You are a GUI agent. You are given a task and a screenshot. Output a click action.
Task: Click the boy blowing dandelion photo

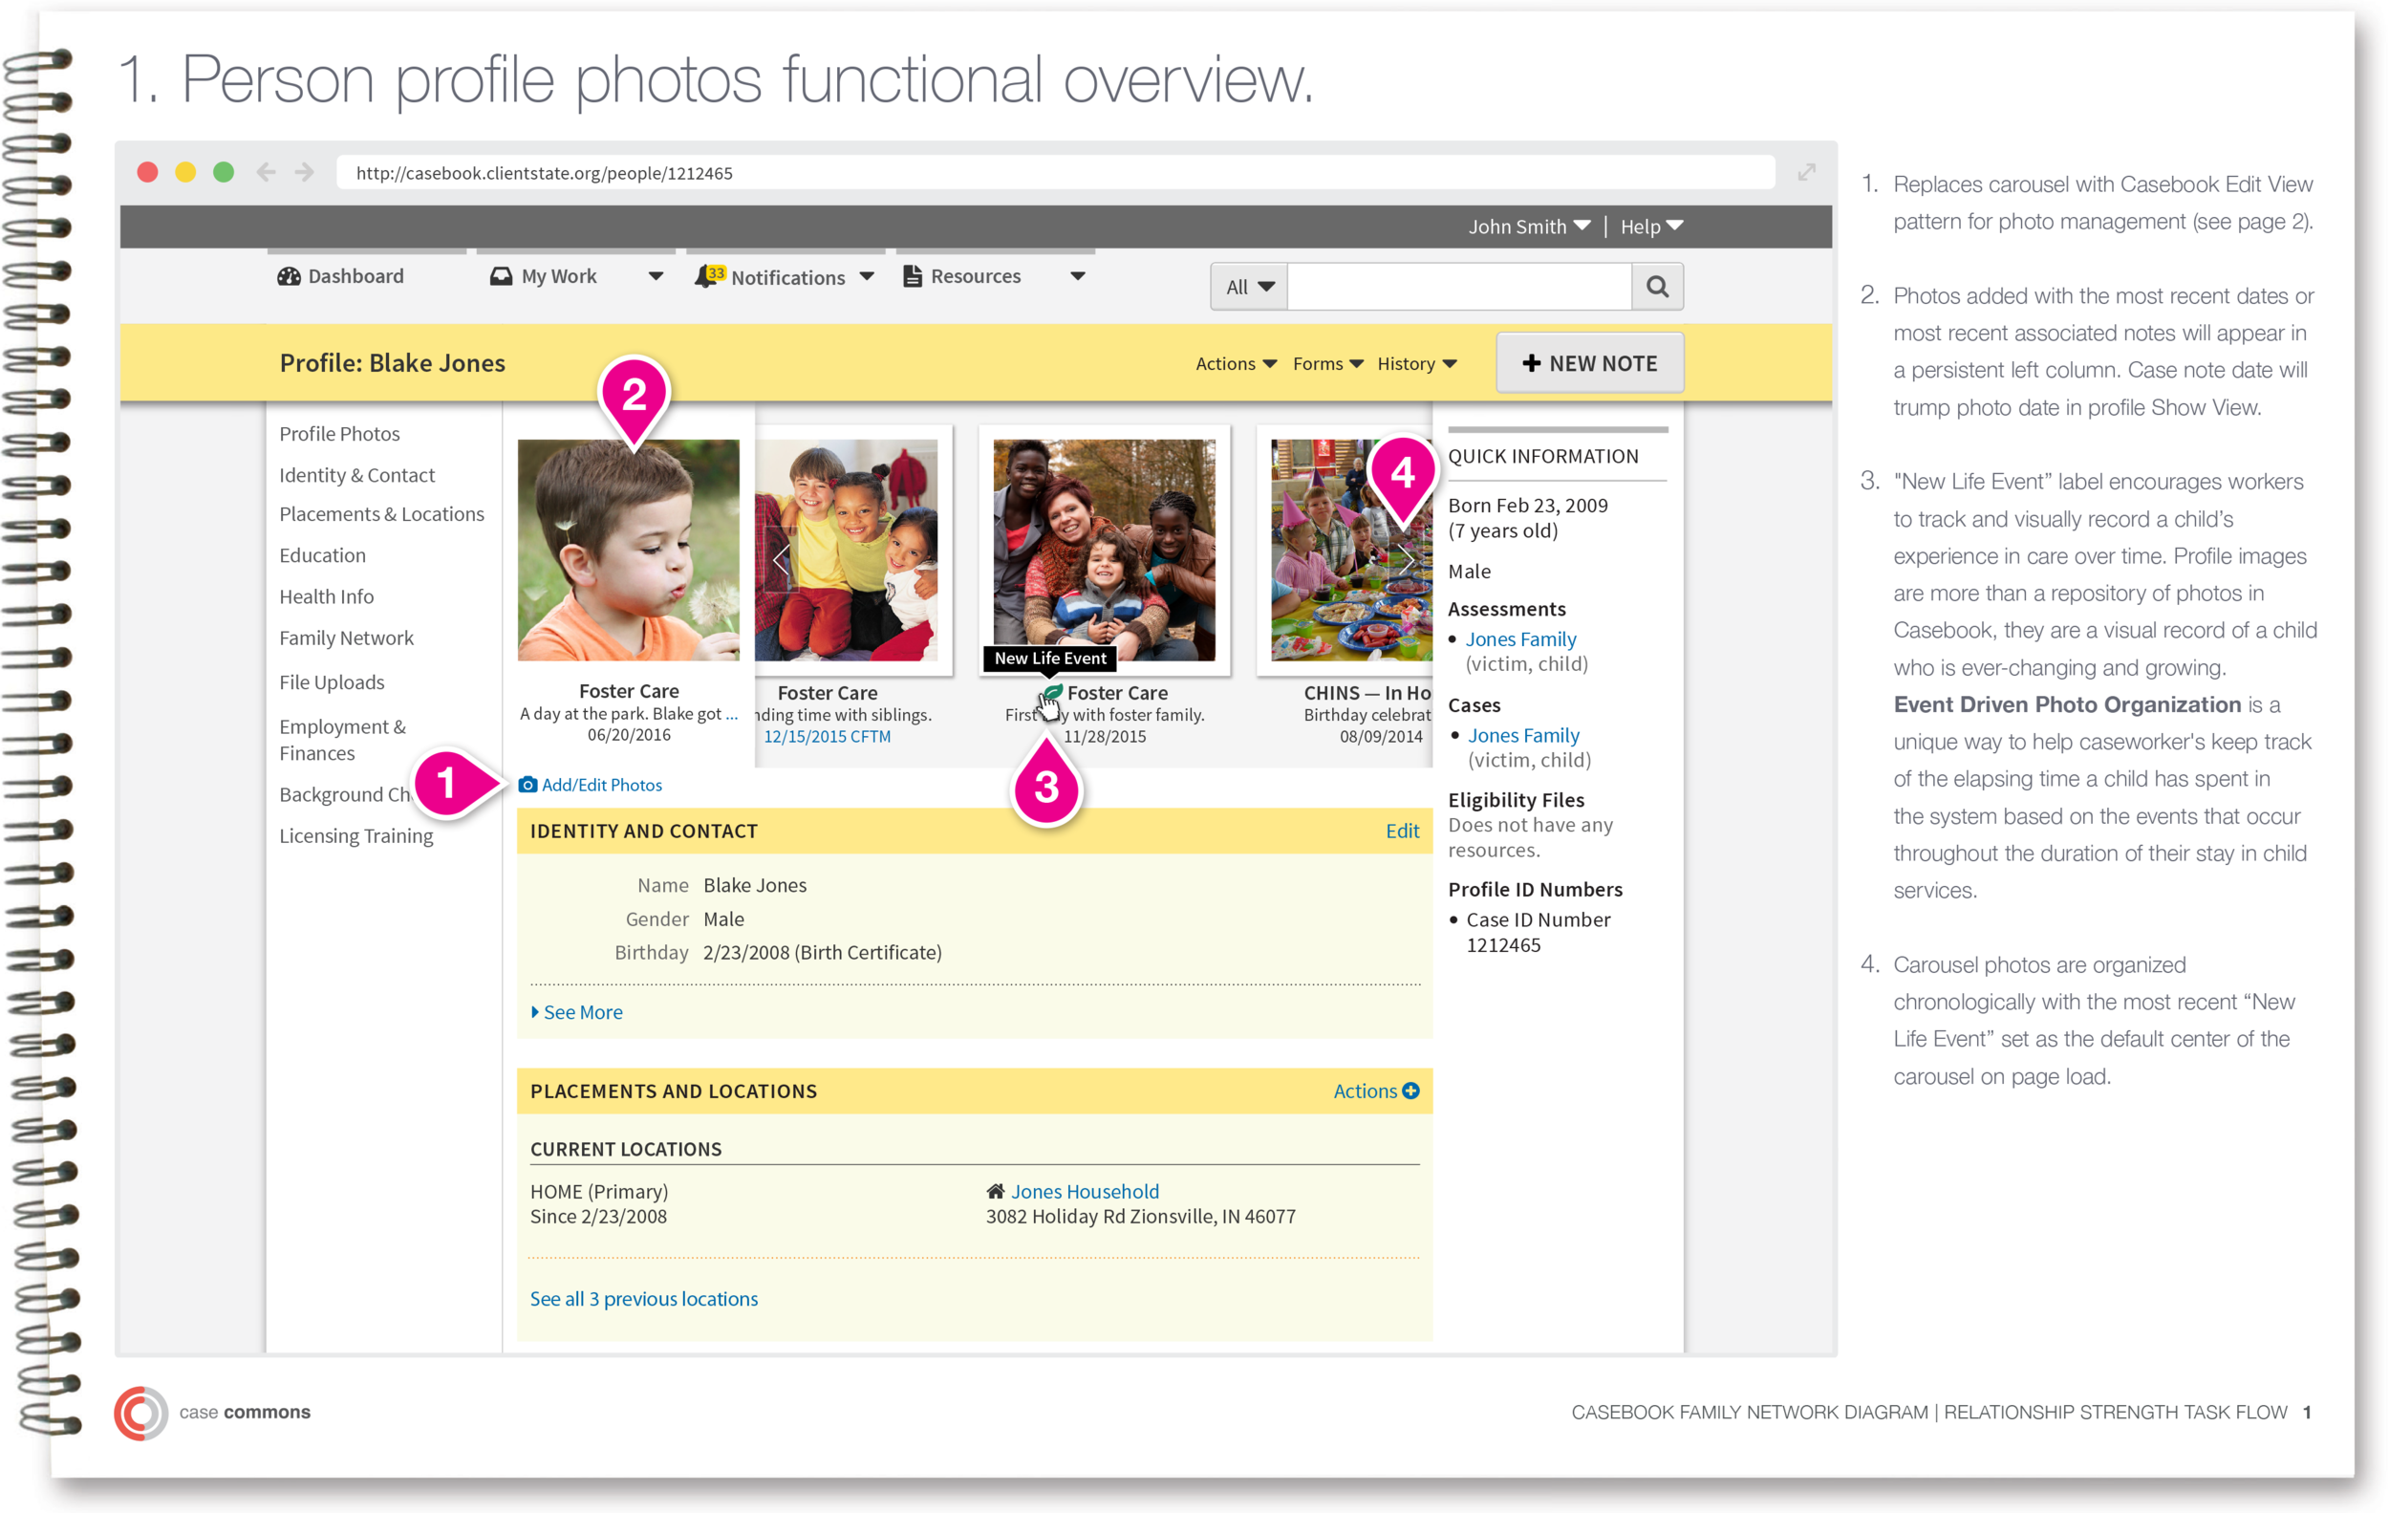[x=628, y=551]
